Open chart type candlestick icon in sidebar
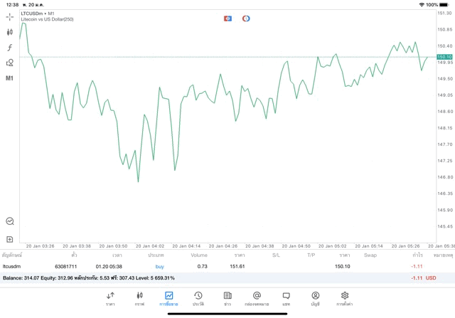Screen dimensions: 455x318 [x=10, y=32]
